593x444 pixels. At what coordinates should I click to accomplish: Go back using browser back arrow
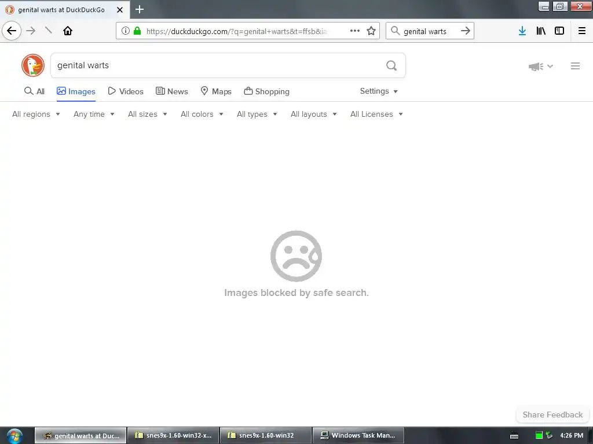coord(12,31)
